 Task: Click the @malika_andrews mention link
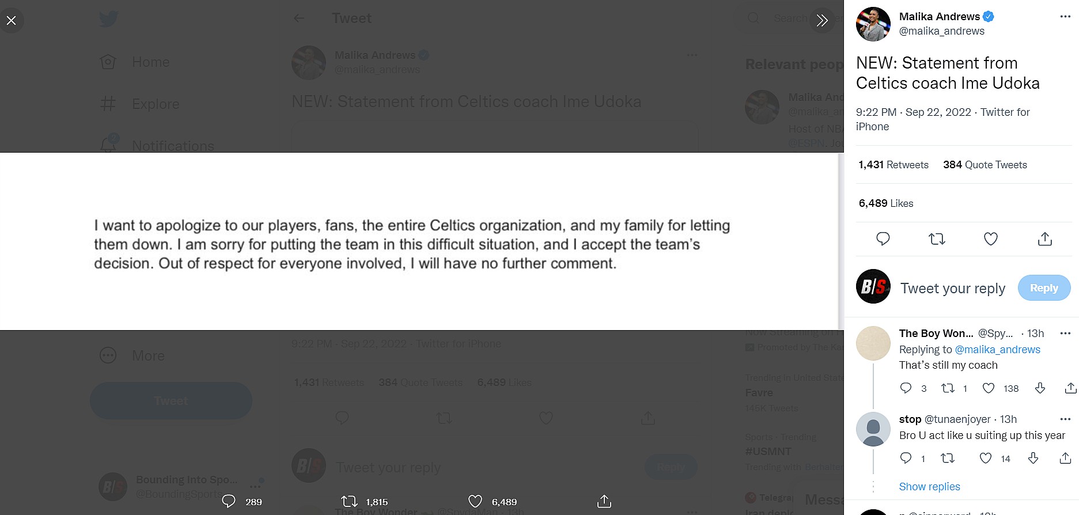click(x=997, y=350)
